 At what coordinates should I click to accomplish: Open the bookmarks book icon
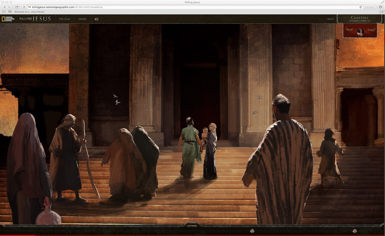[4, 12]
